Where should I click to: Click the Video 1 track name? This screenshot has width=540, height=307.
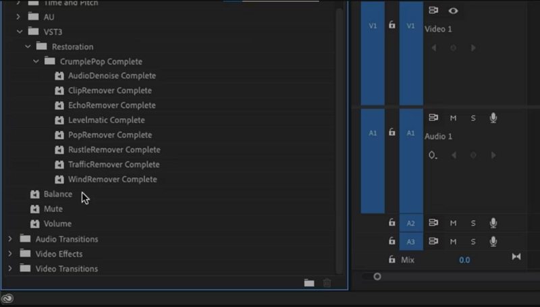pos(438,29)
